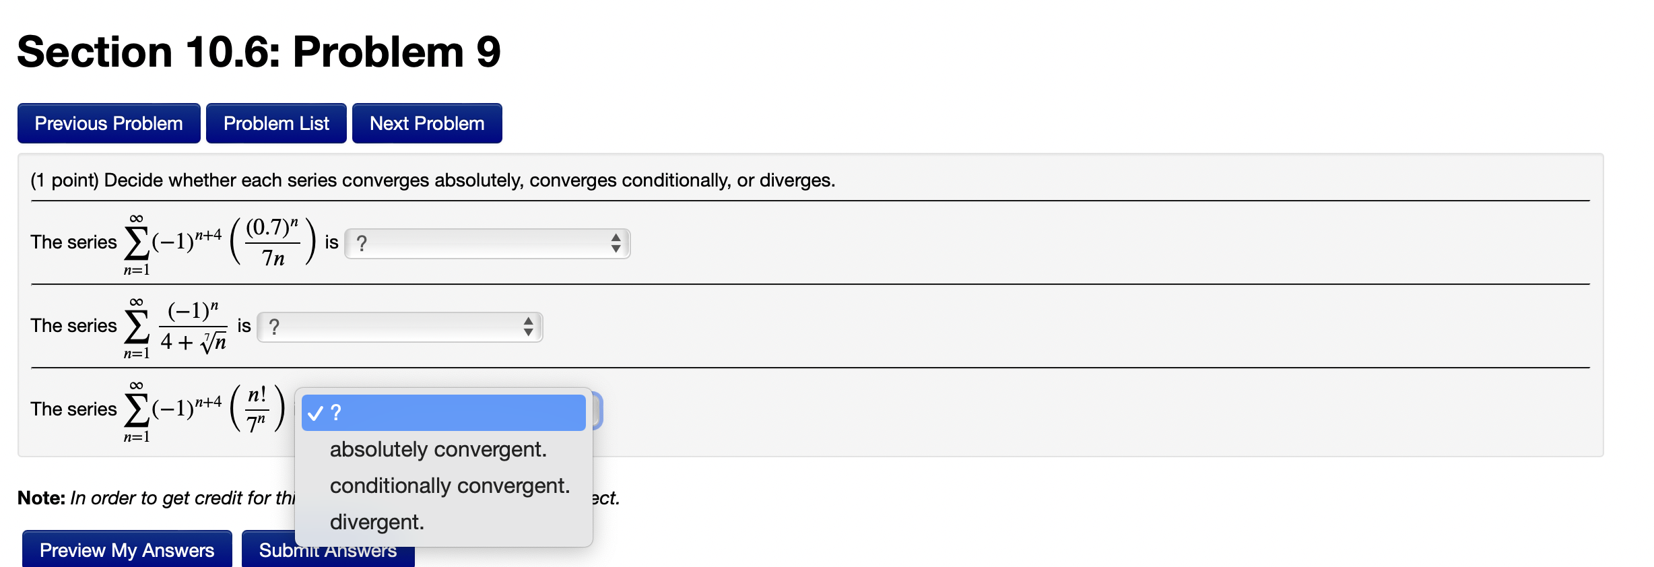Click the Previous Problem button
Viewport: 1654px width, 567px height.
(108, 123)
